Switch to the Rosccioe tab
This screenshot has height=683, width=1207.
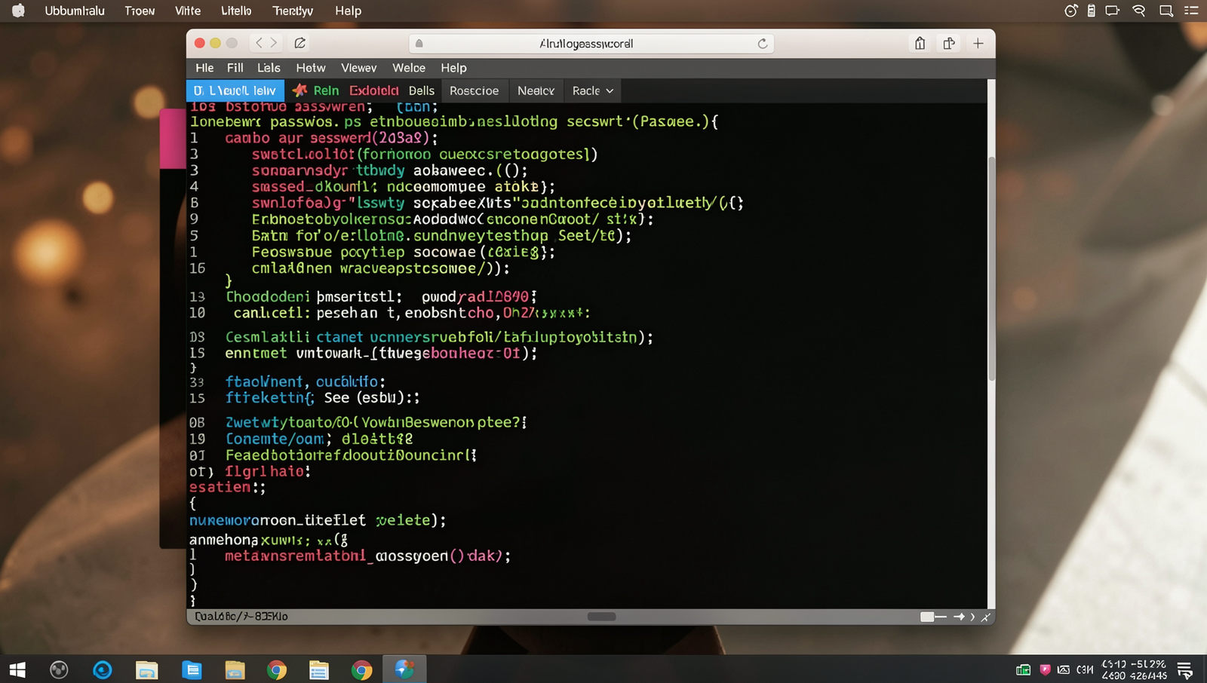pyautogui.click(x=475, y=90)
